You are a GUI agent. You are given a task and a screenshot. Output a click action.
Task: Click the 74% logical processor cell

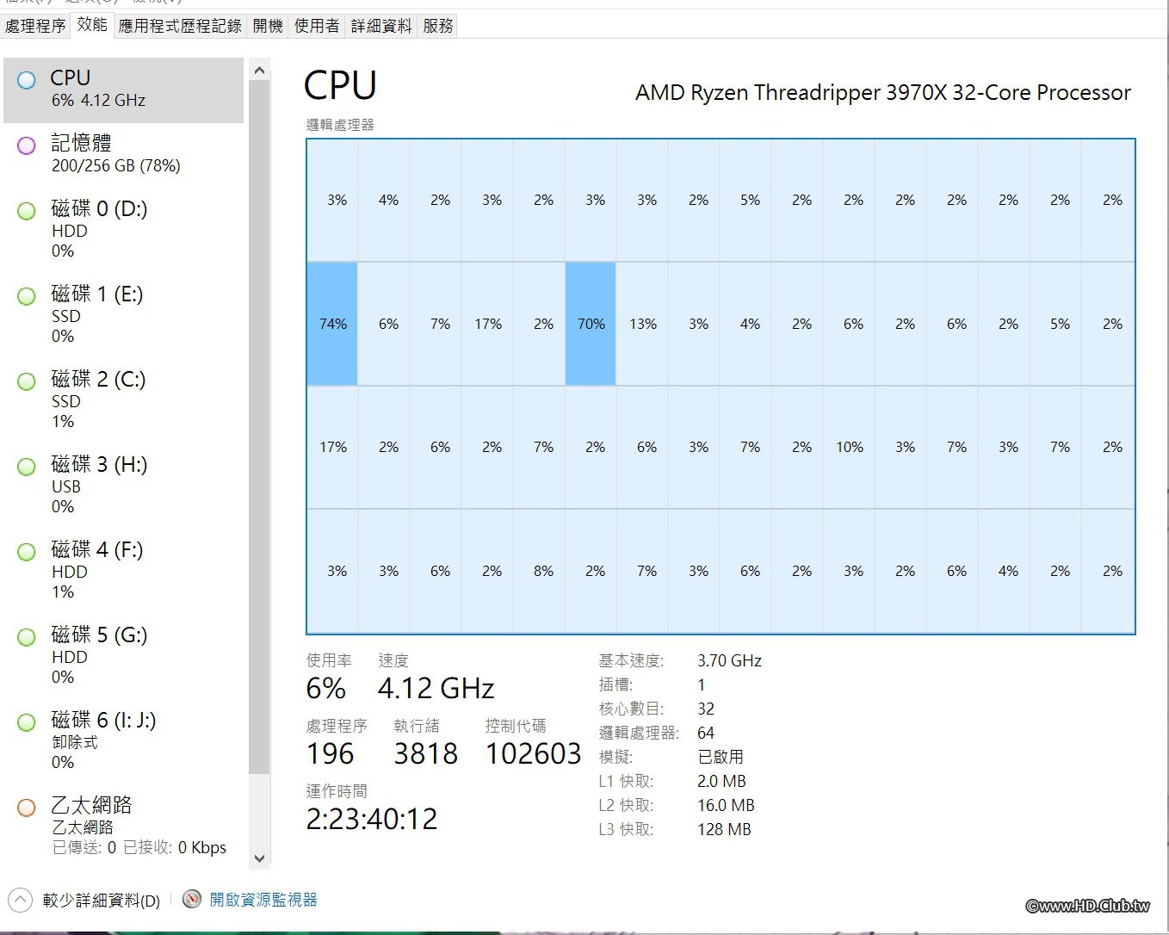click(332, 324)
